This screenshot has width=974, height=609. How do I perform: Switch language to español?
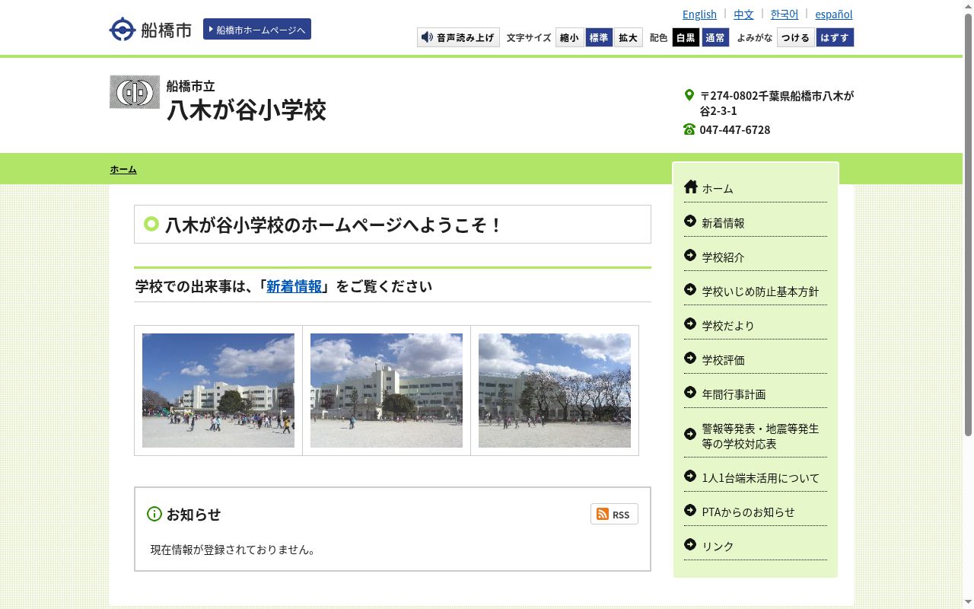(x=834, y=14)
